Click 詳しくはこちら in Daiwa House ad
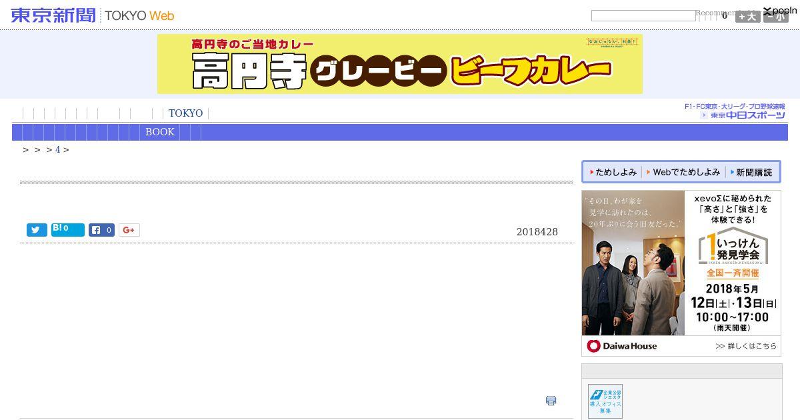The height and width of the screenshot is (420, 800). (746, 346)
